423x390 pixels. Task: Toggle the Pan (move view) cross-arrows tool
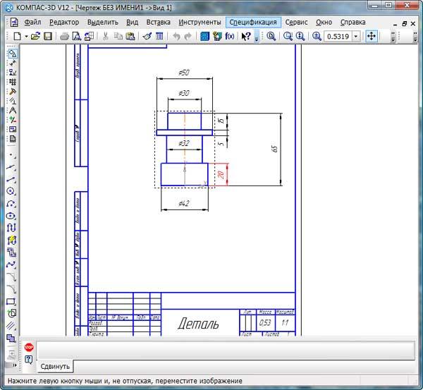click(372, 36)
